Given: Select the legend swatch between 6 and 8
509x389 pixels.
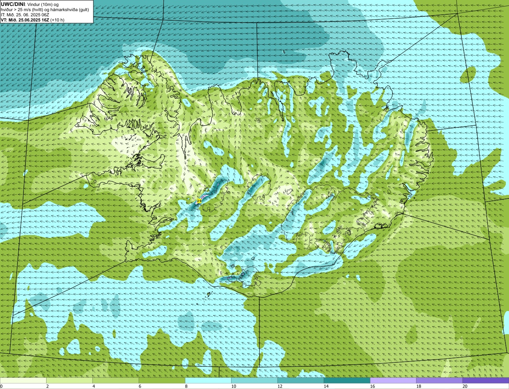Looking at the screenshot, I should click(x=162, y=381).
